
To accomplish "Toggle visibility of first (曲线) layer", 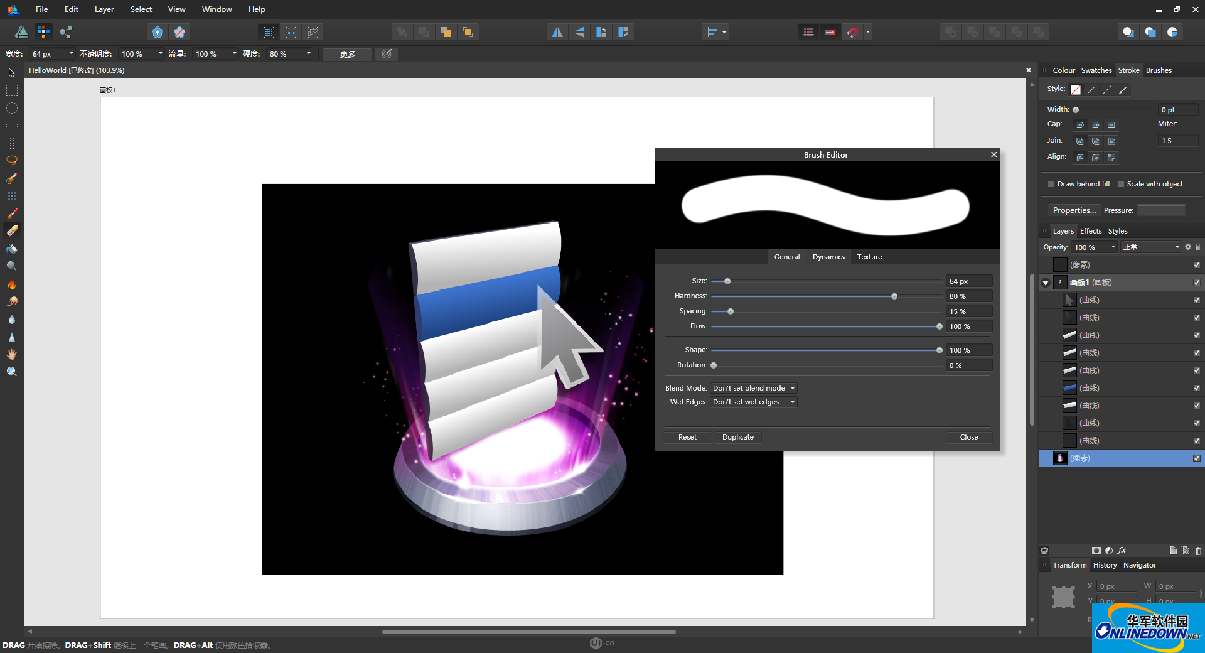I will pyautogui.click(x=1197, y=300).
